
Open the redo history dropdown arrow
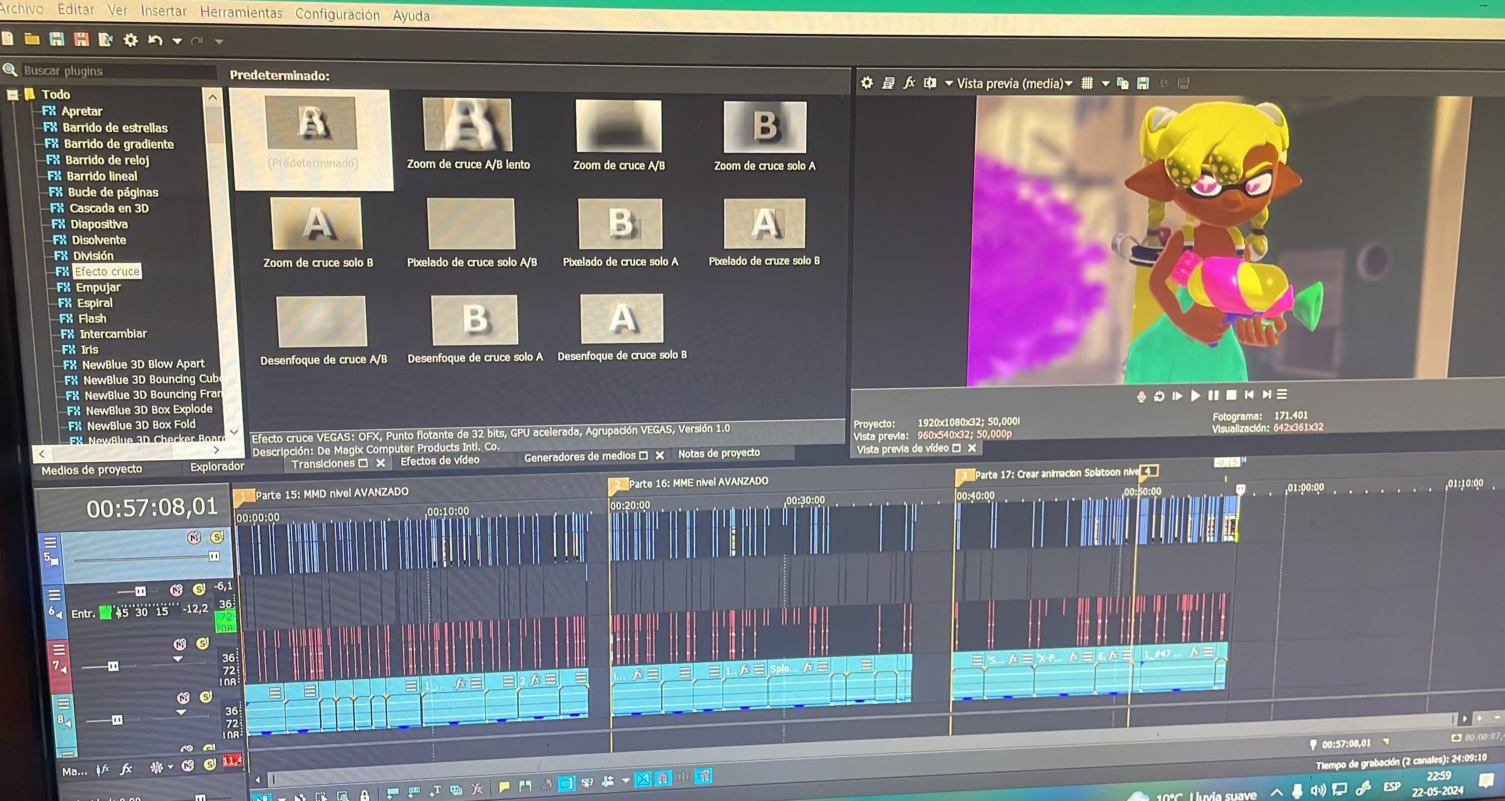[219, 42]
